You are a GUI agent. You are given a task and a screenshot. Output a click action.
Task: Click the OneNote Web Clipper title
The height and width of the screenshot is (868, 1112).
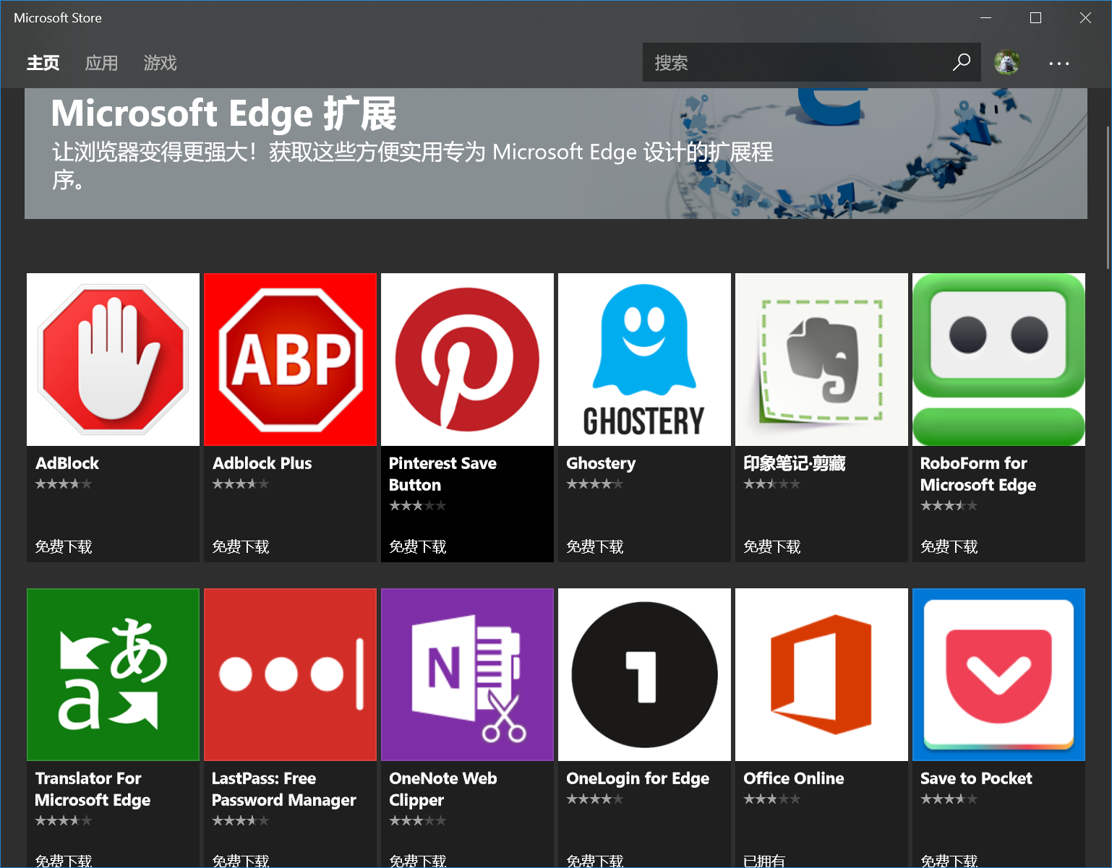click(x=442, y=789)
